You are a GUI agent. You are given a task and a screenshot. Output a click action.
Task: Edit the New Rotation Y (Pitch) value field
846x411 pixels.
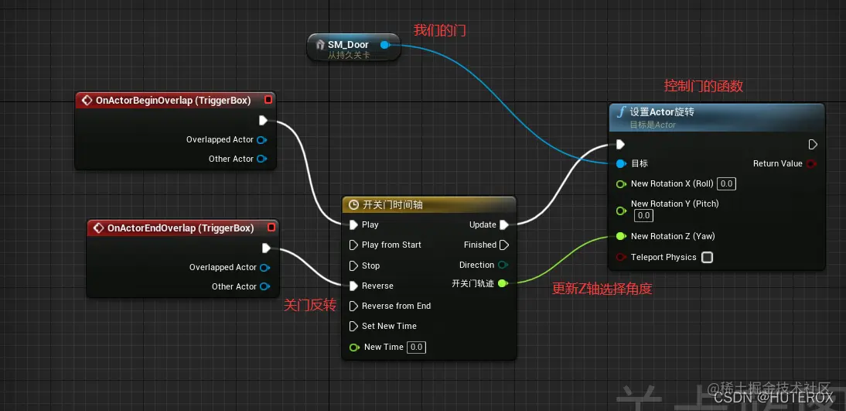(643, 215)
